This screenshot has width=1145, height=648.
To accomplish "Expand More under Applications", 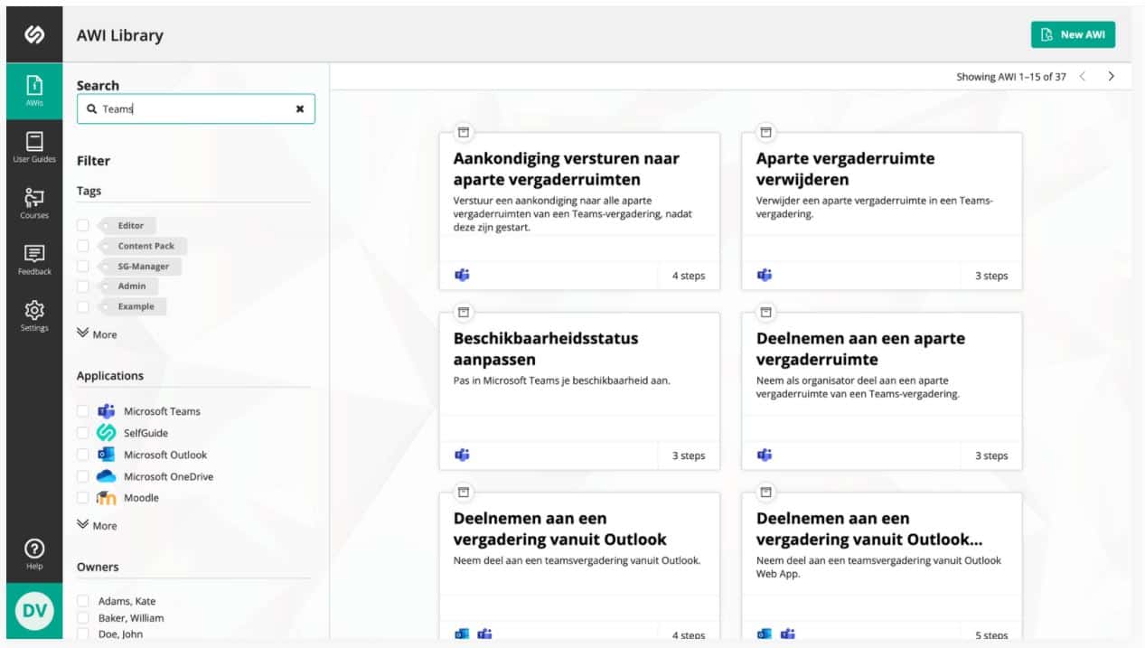I will (97, 525).
